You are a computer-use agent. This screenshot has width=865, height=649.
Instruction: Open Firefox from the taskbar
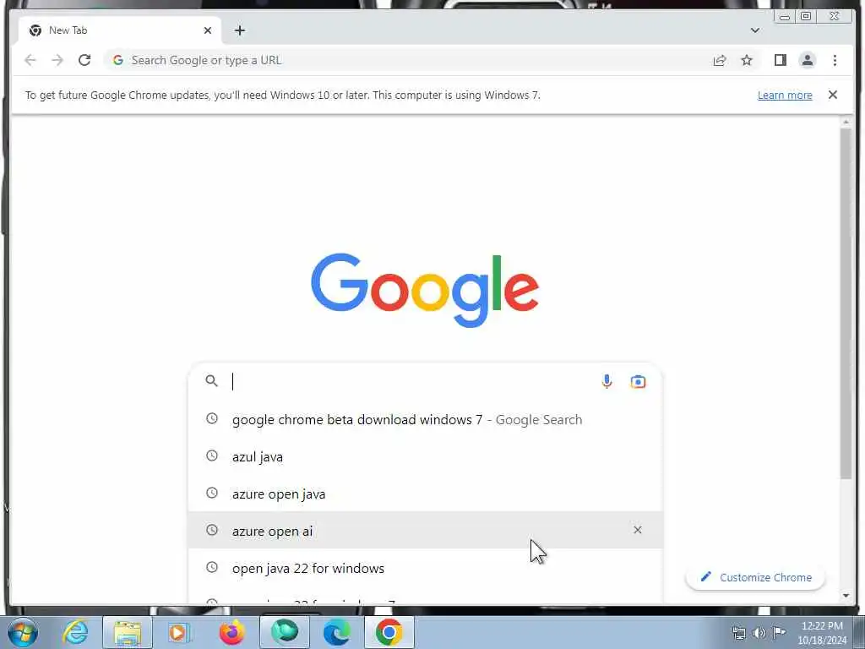tap(232, 632)
